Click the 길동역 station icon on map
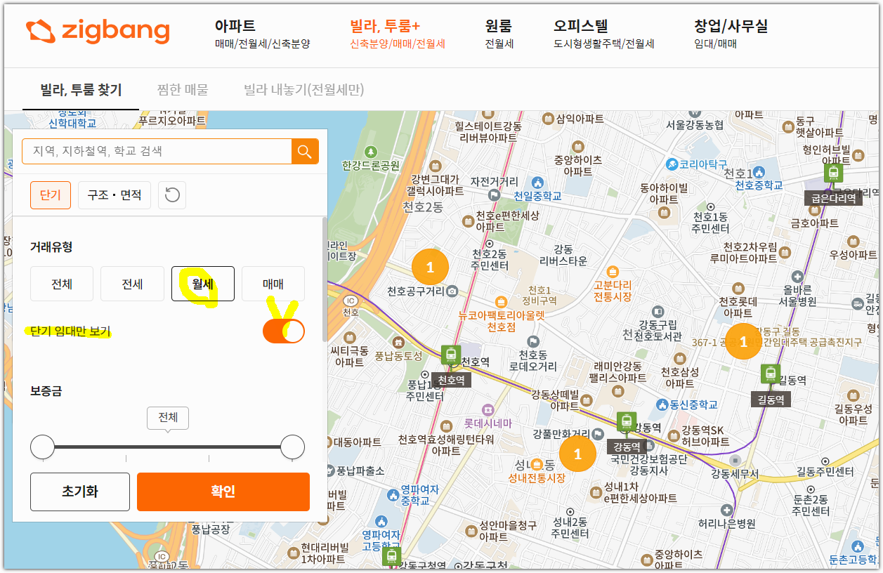The width and height of the screenshot is (883, 573). pyautogui.click(x=771, y=374)
